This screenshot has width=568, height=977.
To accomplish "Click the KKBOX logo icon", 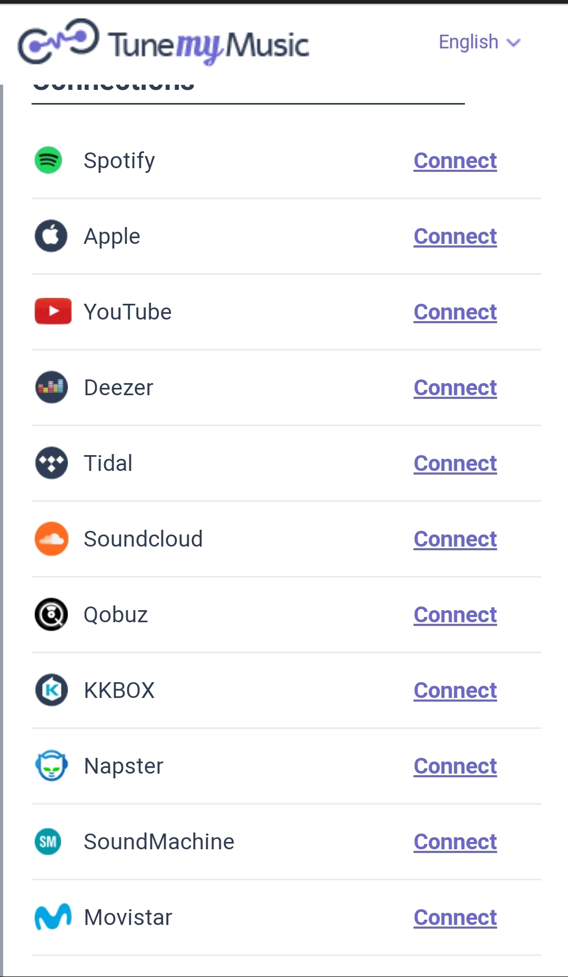I will 51,690.
